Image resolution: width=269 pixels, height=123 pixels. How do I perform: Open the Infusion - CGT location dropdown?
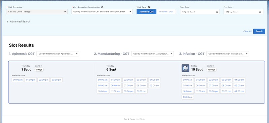(228, 54)
